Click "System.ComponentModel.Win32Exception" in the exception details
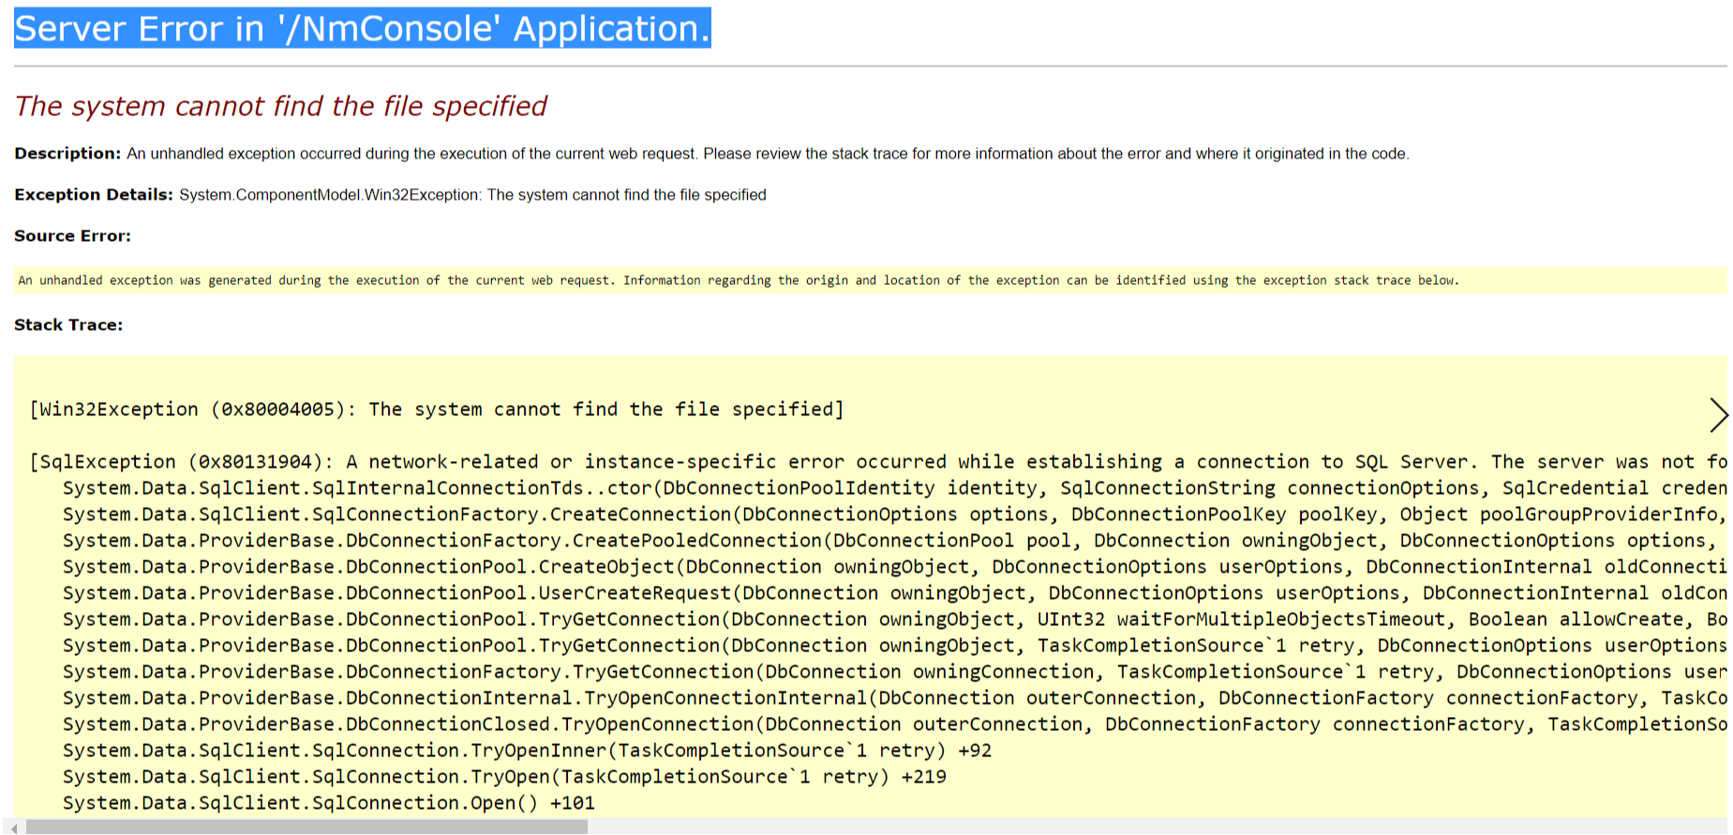Screen dimensions: 1733x835 click(x=329, y=195)
